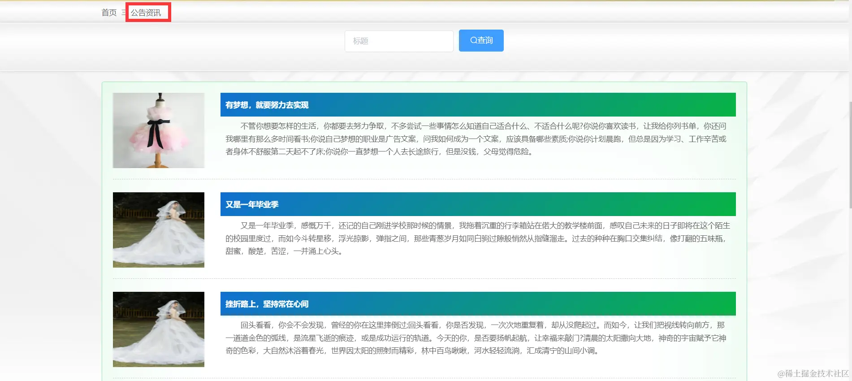Click wedding dress thumbnail beside 又是一年毕业季
Viewport: 852px width, 381px height.
pos(159,230)
